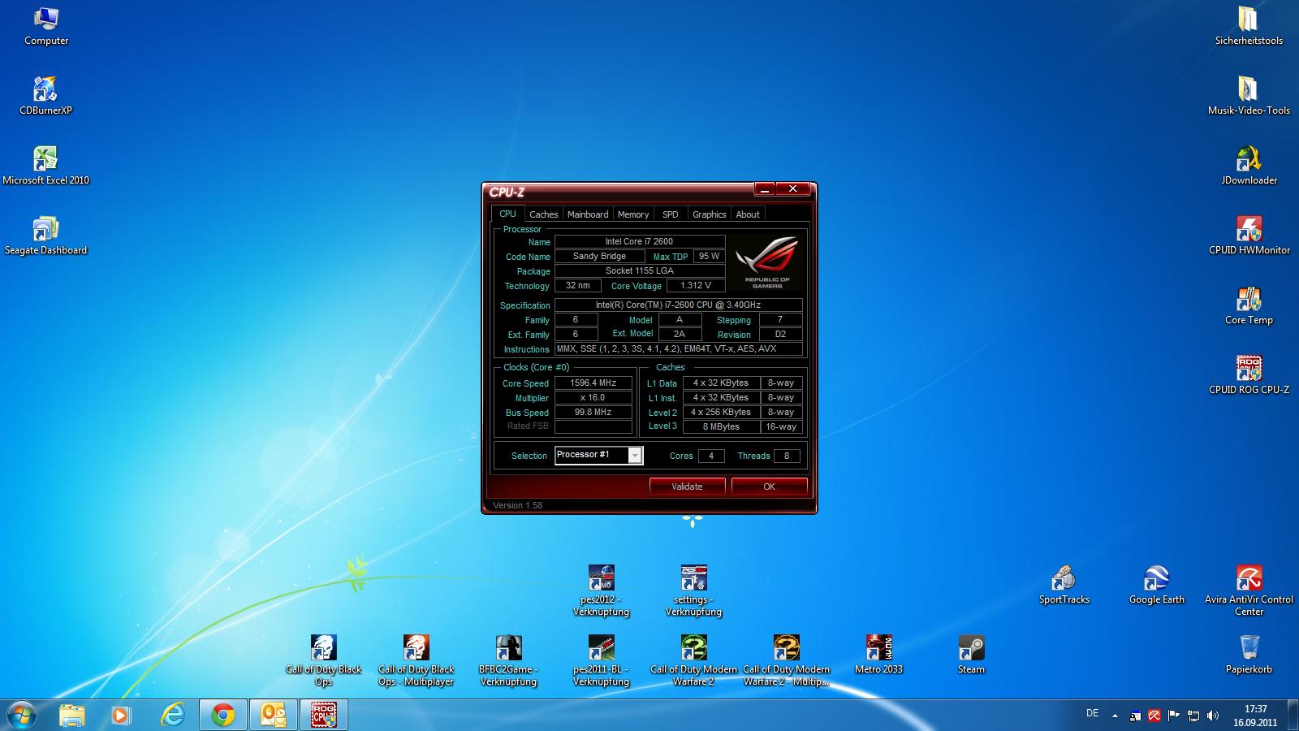The image size is (1299, 731).
Task: Open the Call of Duty Black Ops single-player shortcut
Action: [x=323, y=660]
